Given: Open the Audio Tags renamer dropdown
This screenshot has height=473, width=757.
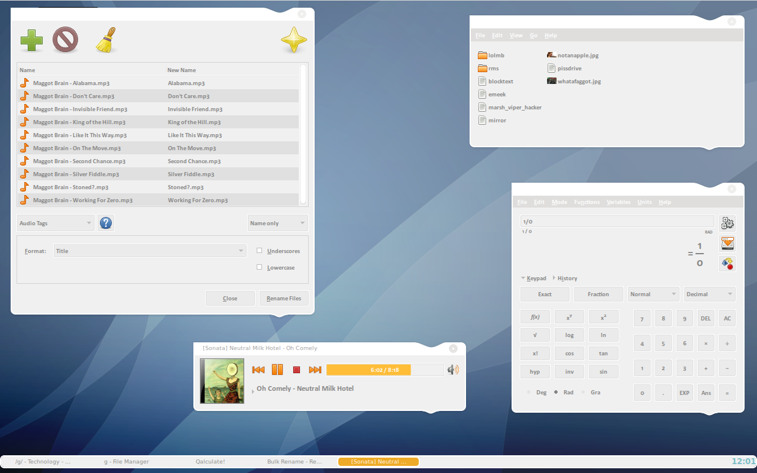Looking at the screenshot, I should click(56, 223).
